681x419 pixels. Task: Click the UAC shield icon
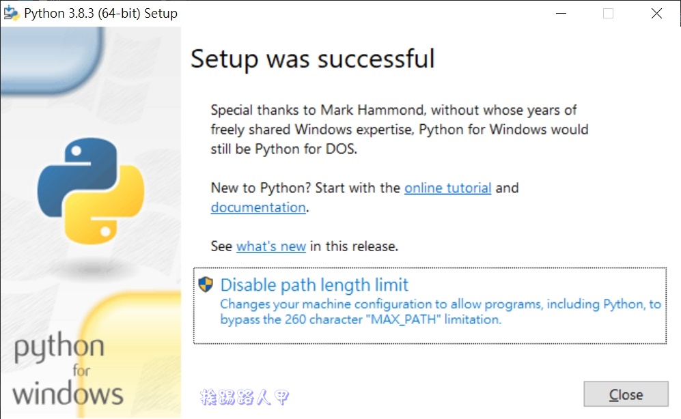click(x=206, y=285)
